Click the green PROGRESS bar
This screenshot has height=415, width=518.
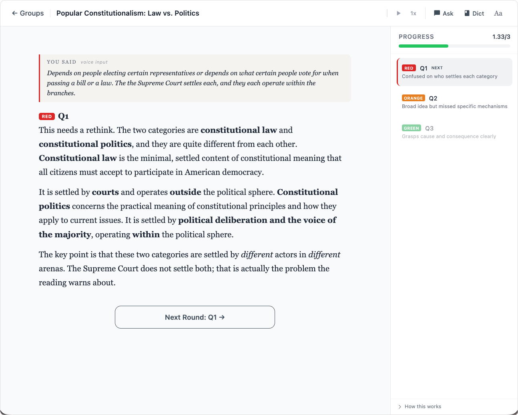(x=423, y=46)
